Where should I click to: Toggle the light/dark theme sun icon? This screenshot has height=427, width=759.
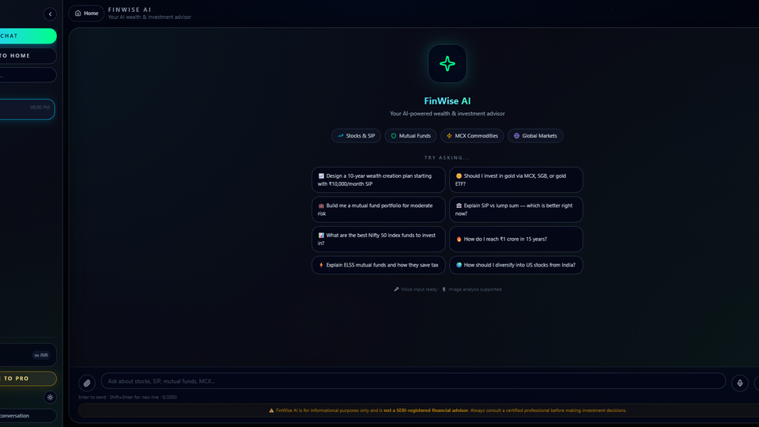(50, 398)
